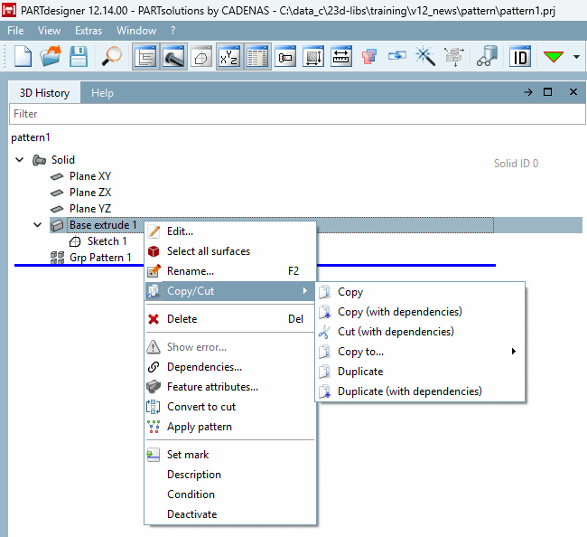This screenshot has width=587, height=537.
Task: Select Base extrude 1 tree item
Action: pyautogui.click(x=103, y=225)
